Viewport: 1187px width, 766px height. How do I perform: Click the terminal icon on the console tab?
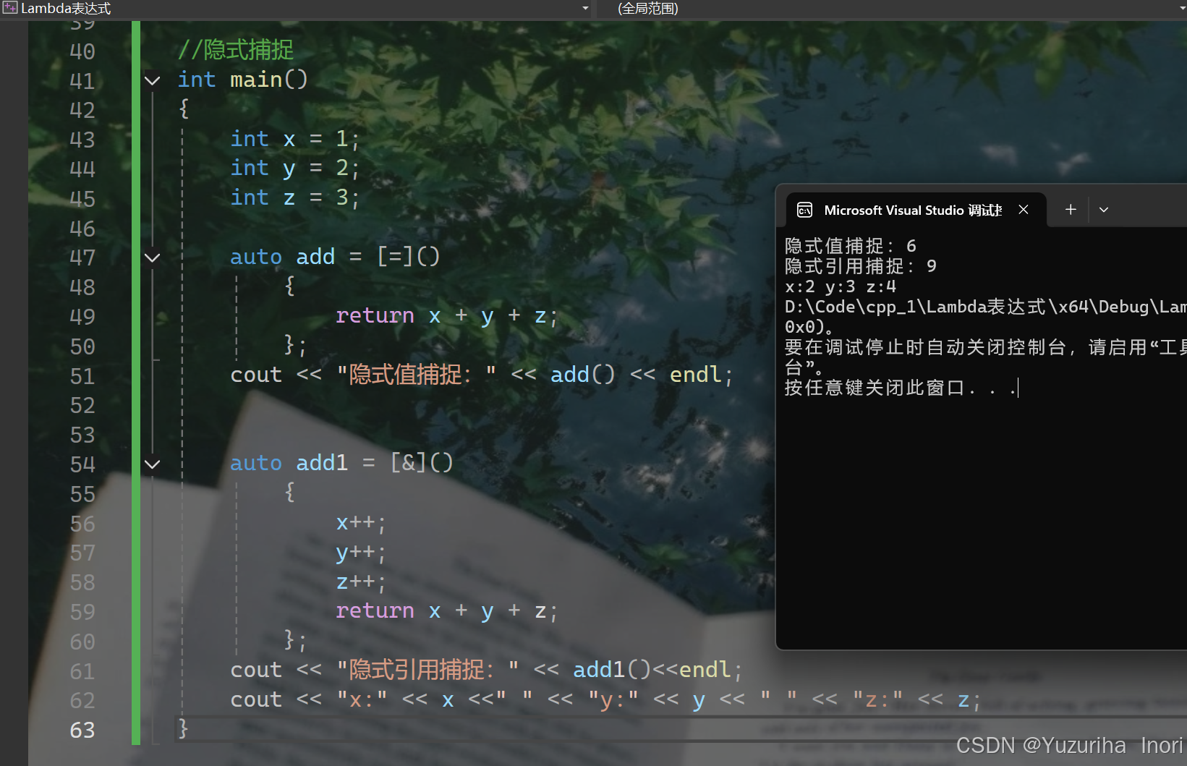[804, 210]
